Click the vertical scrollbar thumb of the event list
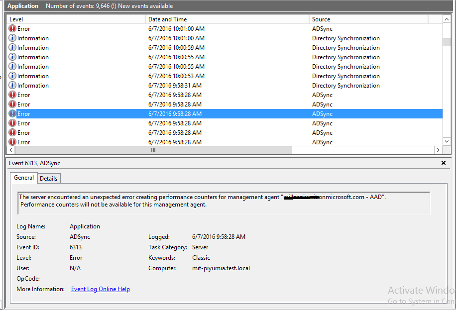The width and height of the screenshot is (456, 314). [x=447, y=41]
